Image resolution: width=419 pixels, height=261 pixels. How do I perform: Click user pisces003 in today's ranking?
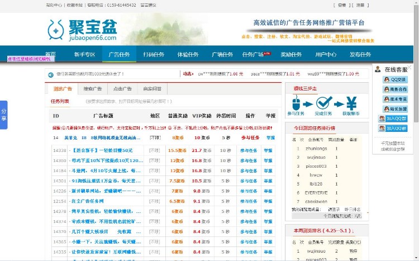tap(316, 166)
